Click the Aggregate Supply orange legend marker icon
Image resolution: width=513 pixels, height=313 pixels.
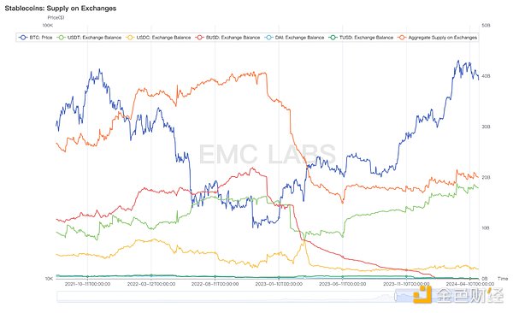[x=402, y=38]
